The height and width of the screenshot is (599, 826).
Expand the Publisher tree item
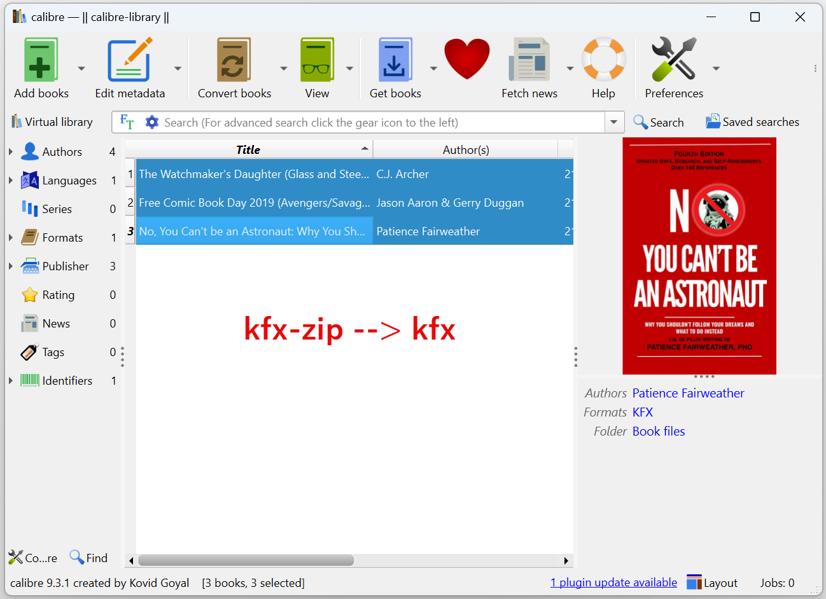pos(11,266)
